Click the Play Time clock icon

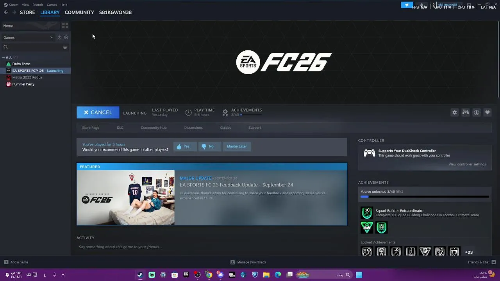188,112
